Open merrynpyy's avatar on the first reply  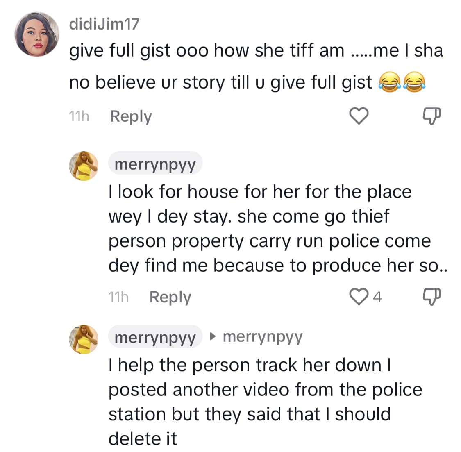(84, 166)
